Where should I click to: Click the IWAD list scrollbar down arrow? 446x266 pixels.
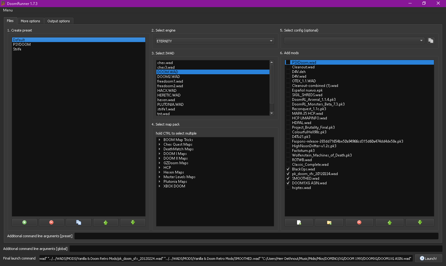272,114
